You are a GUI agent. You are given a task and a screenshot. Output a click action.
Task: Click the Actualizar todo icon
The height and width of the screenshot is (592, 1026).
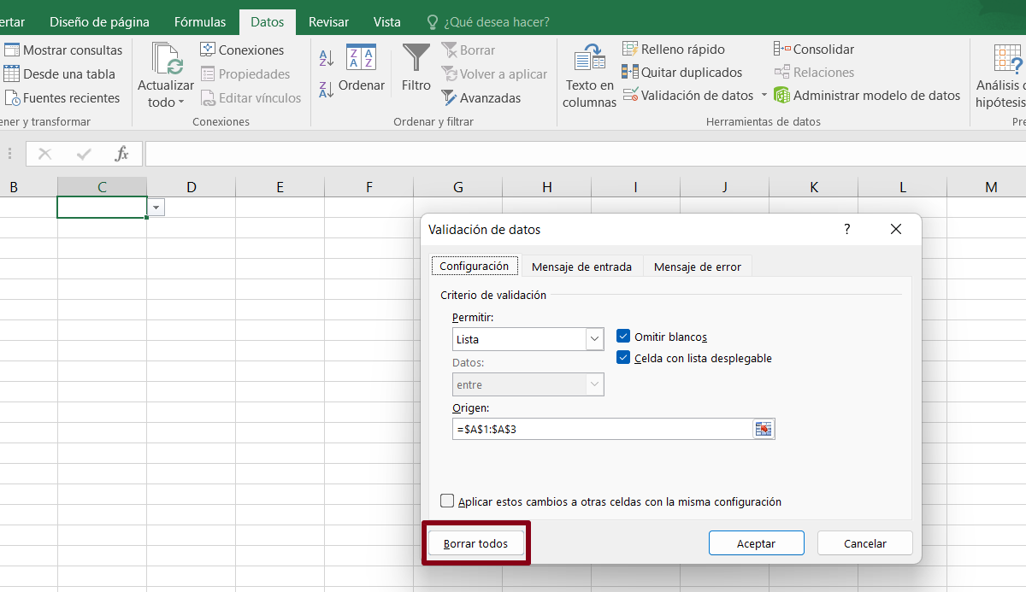click(166, 58)
